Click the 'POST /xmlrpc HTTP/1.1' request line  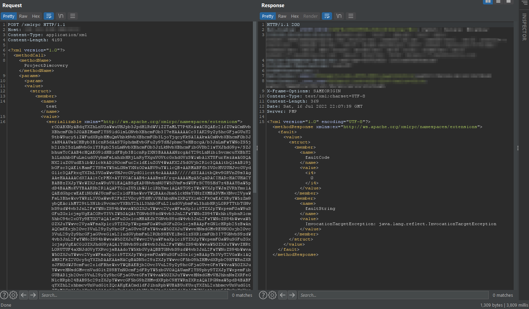pyautogui.click(x=37, y=25)
